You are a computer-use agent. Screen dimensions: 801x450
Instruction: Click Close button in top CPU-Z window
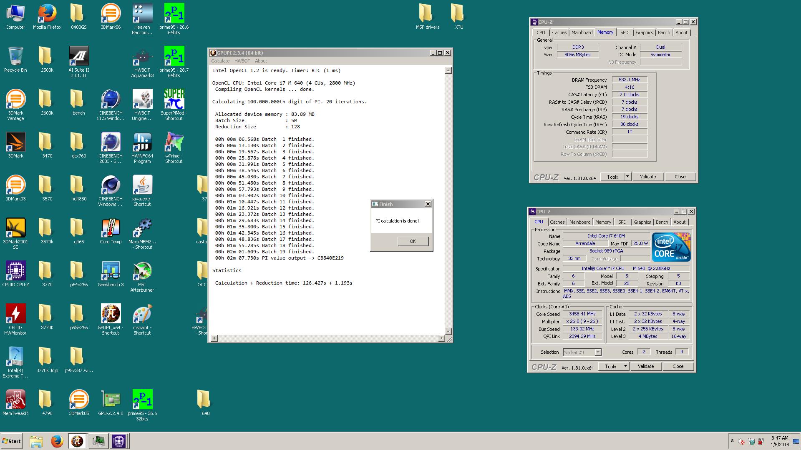tap(680, 177)
